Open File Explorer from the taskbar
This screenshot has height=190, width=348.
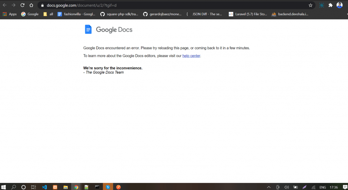click(x=66, y=187)
